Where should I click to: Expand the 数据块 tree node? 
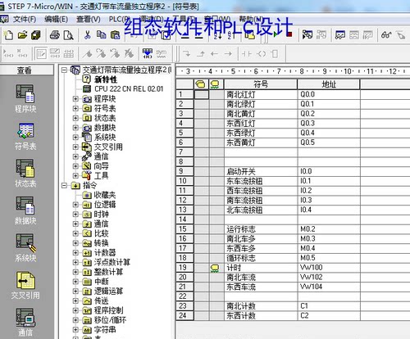coord(75,128)
